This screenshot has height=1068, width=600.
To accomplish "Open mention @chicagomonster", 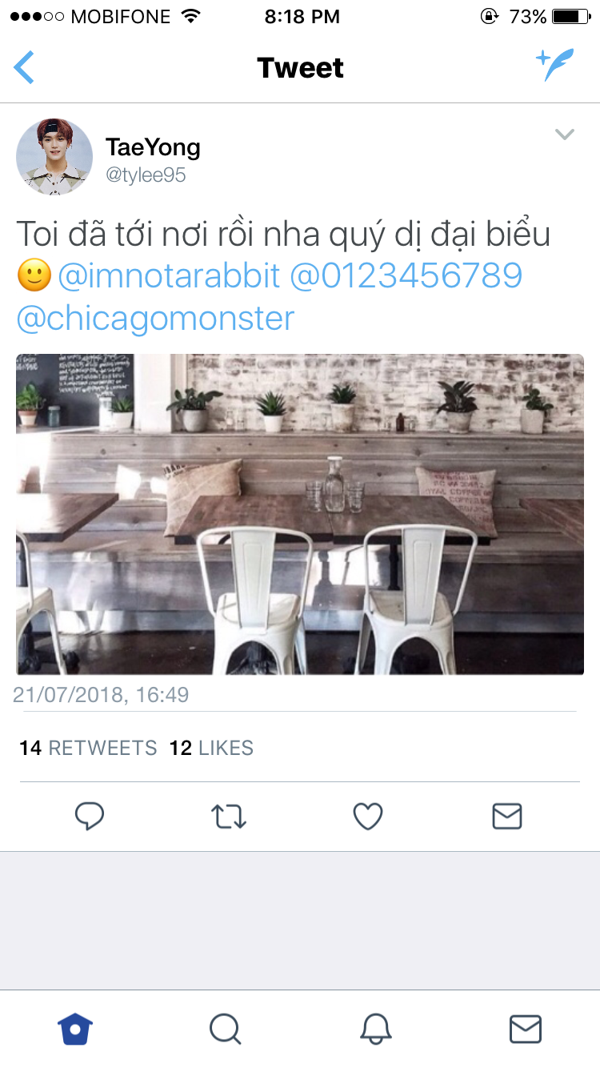I will (155, 318).
